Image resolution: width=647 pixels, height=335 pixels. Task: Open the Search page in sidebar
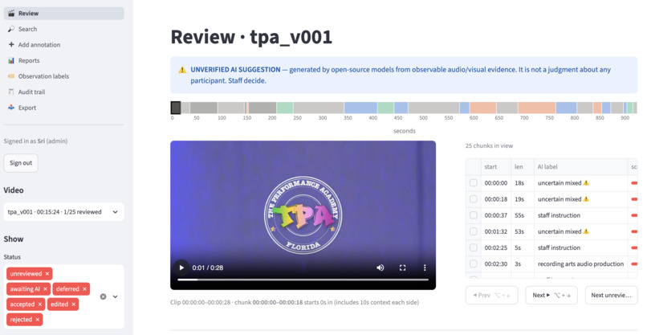point(63,29)
